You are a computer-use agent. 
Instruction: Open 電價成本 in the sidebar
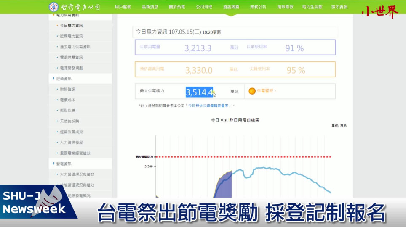pyautogui.click(x=67, y=100)
